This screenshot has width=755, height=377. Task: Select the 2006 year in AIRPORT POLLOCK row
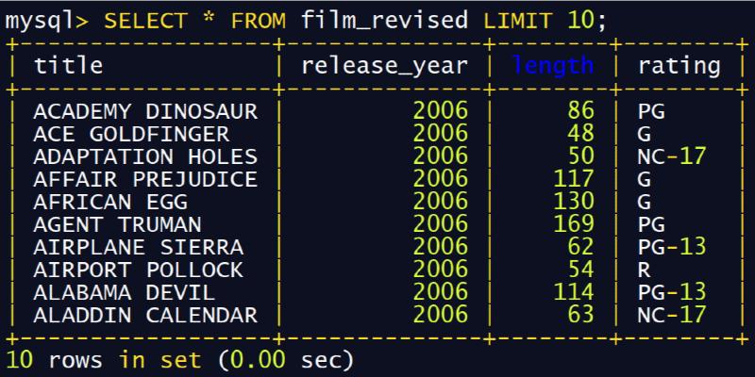(441, 270)
